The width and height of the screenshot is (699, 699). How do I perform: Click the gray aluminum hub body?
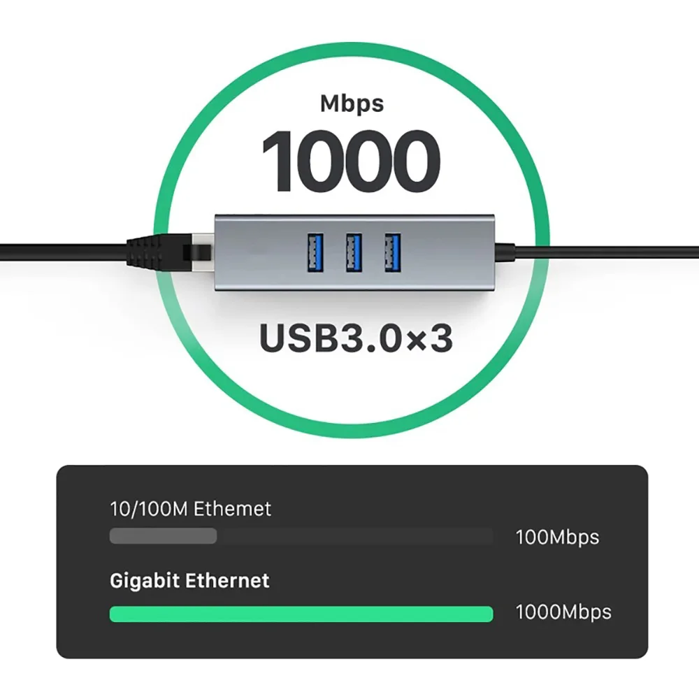click(x=354, y=253)
